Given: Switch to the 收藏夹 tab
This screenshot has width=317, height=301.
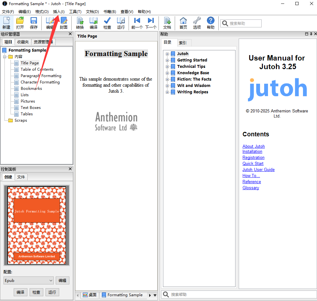Looking at the screenshot, I should 23,42.
